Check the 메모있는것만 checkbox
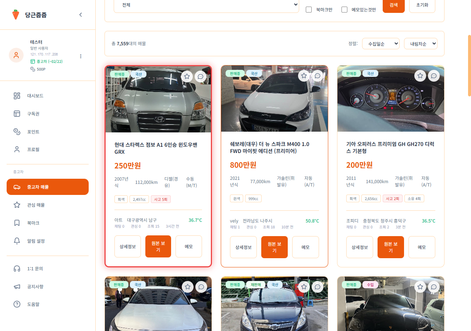Viewport: 471px width, 331px height. point(344,10)
